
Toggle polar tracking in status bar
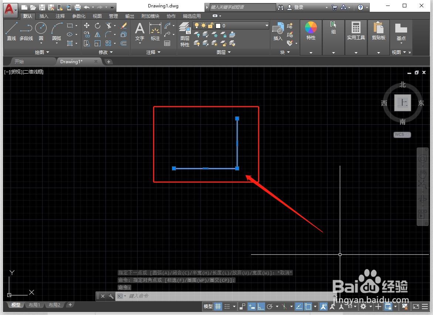pyautogui.click(x=270, y=306)
